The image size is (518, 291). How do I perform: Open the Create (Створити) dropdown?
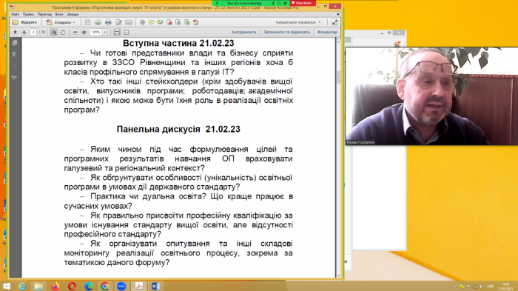(x=61, y=22)
